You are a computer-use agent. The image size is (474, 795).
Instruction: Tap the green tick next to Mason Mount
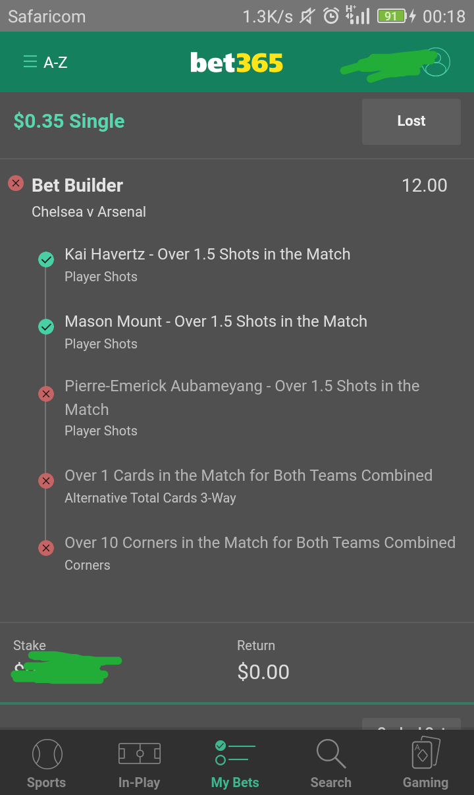(46, 327)
